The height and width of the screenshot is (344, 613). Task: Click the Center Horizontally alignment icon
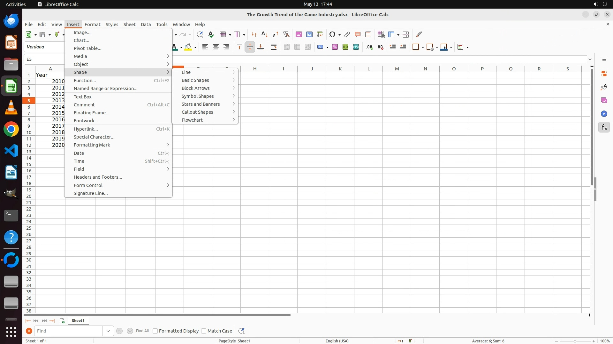coord(216,47)
